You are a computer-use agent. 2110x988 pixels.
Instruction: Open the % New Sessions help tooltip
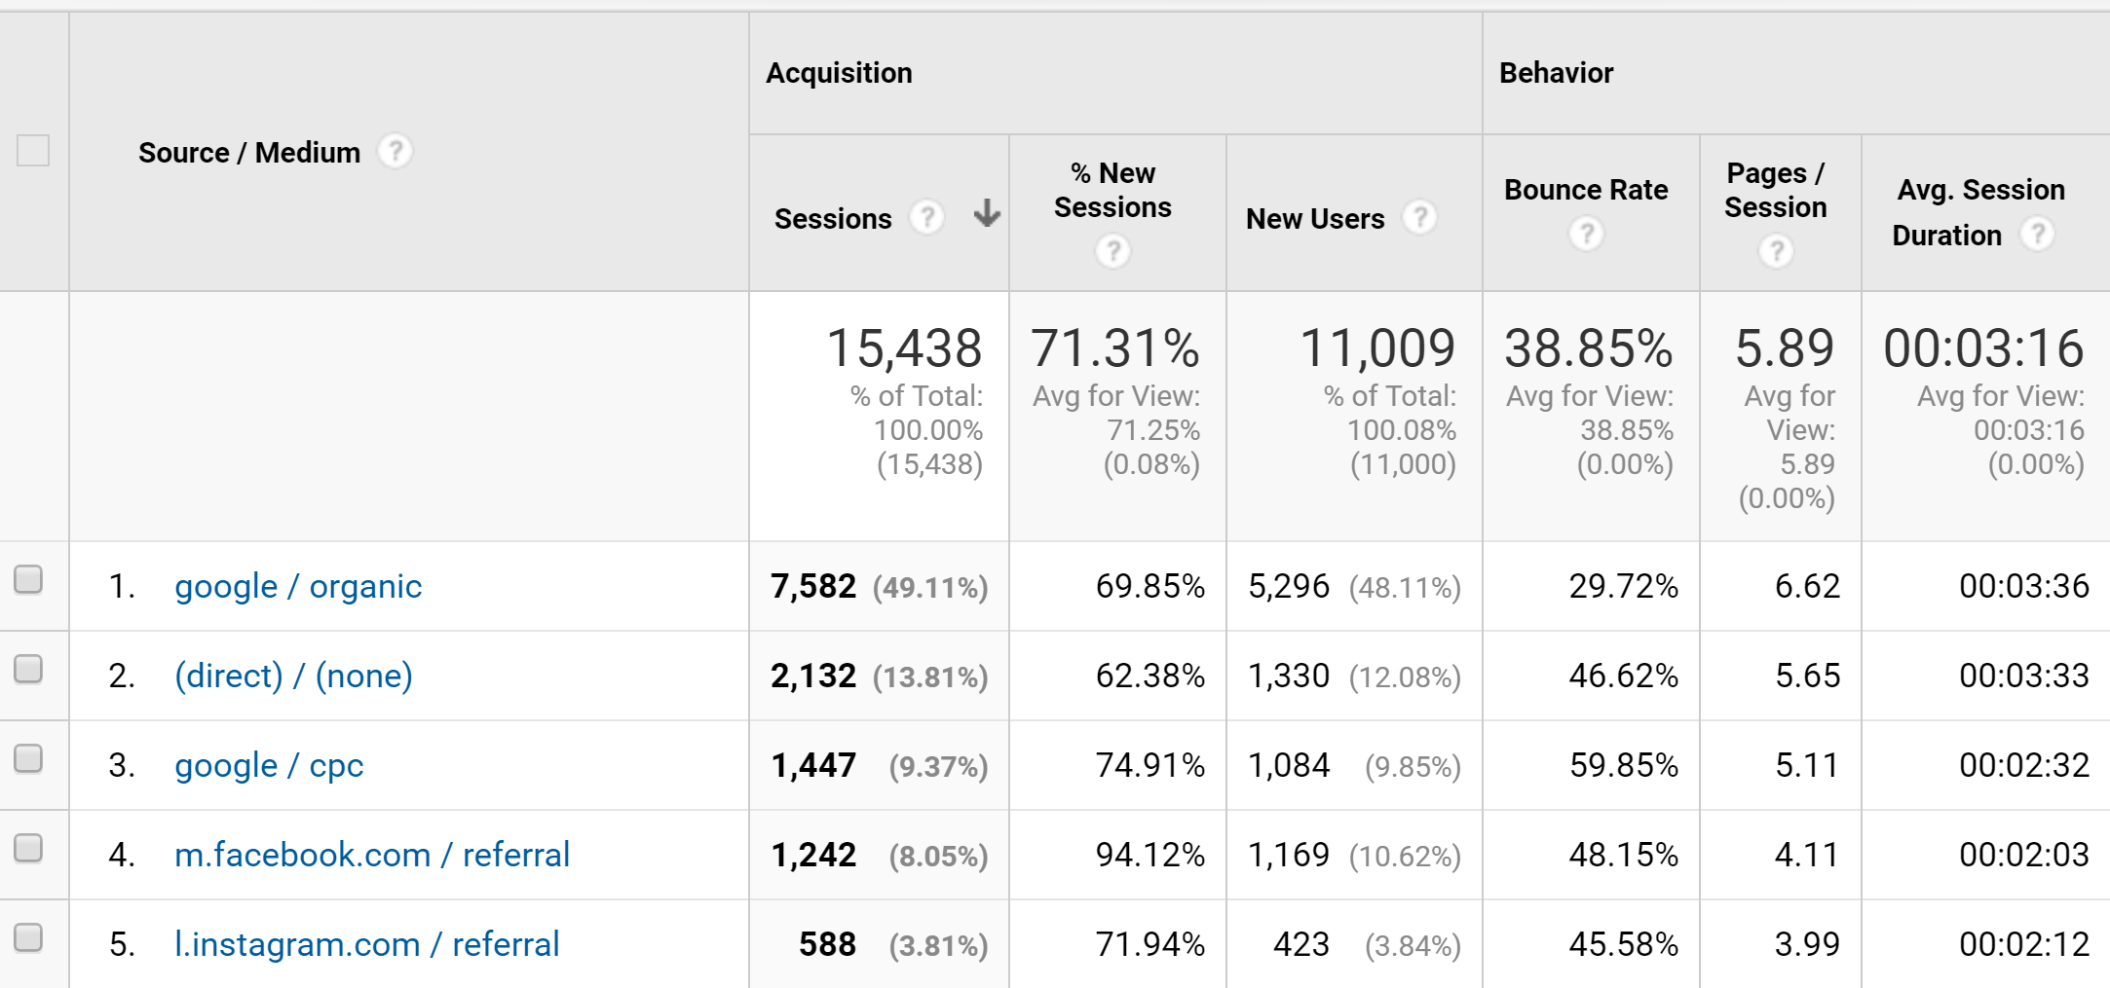[x=1112, y=250]
